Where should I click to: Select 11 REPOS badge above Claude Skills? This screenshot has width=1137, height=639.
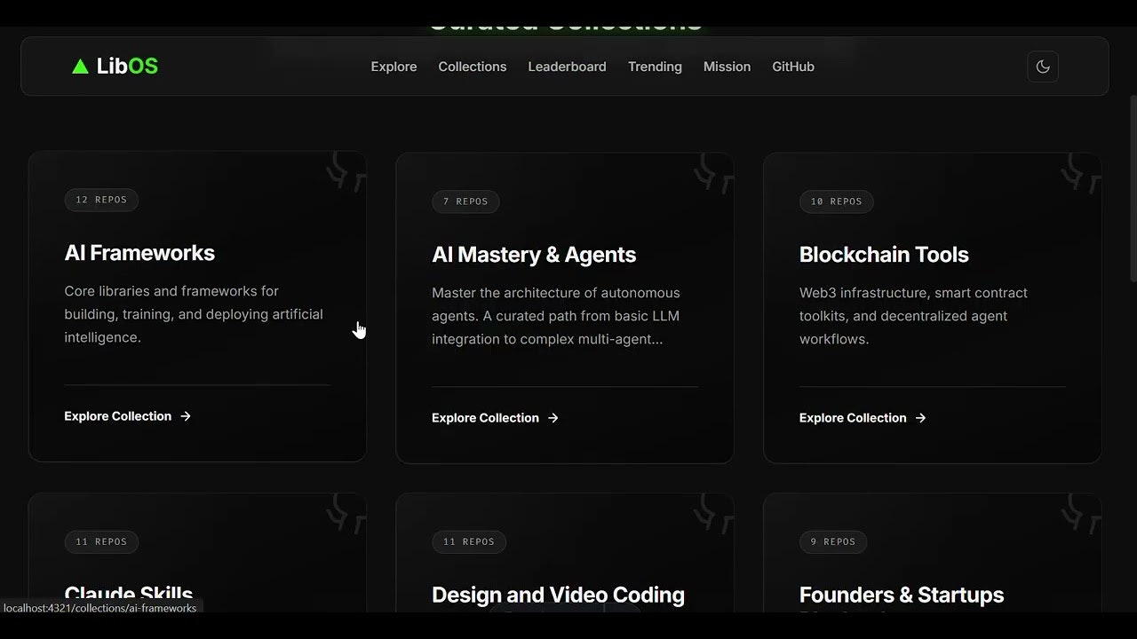[101, 541]
